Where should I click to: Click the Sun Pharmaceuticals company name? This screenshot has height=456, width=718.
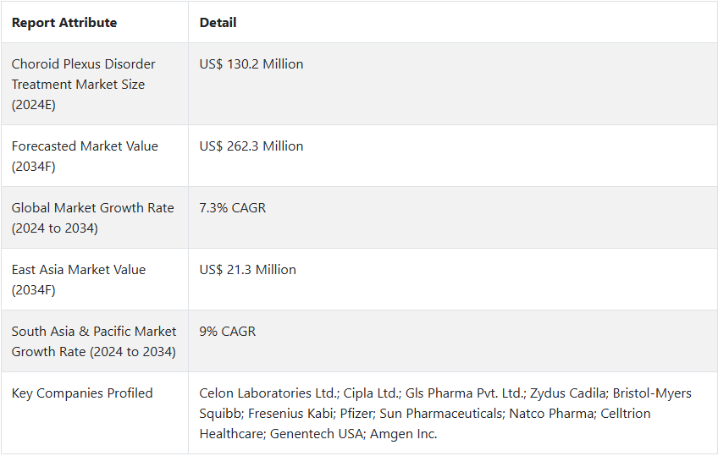[x=440, y=414]
